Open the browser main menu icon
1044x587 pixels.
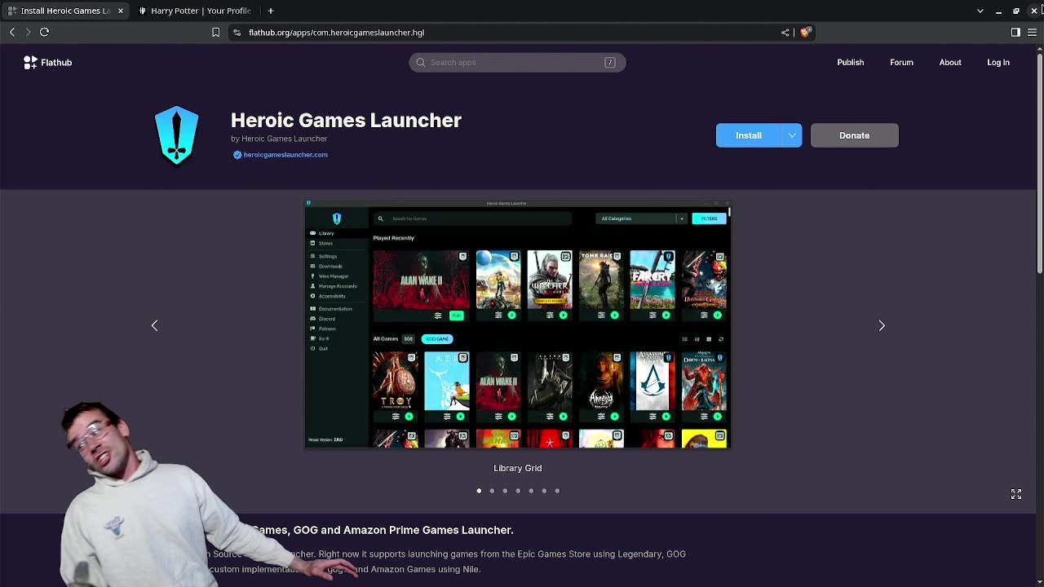coord(1033,33)
